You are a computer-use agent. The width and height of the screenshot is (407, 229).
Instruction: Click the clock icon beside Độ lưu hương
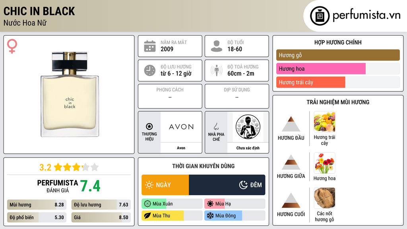pos(150,70)
